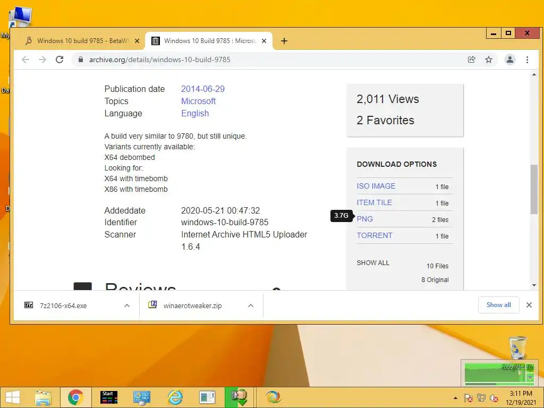This screenshot has height=408, width=544.
Task: Open the Recycle Bin on desktop
Action: (517, 348)
